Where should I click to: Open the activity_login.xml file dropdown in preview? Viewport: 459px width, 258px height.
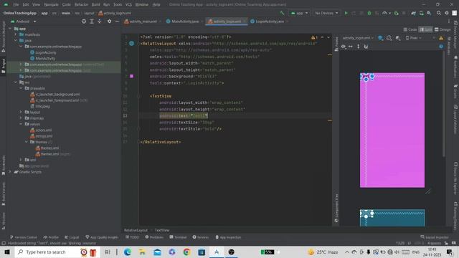tap(358, 38)
